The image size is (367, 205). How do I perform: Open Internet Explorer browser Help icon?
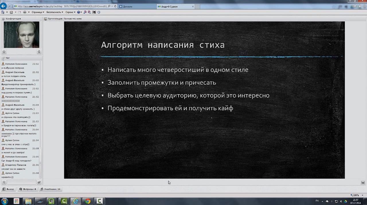[x=79, y=12]
